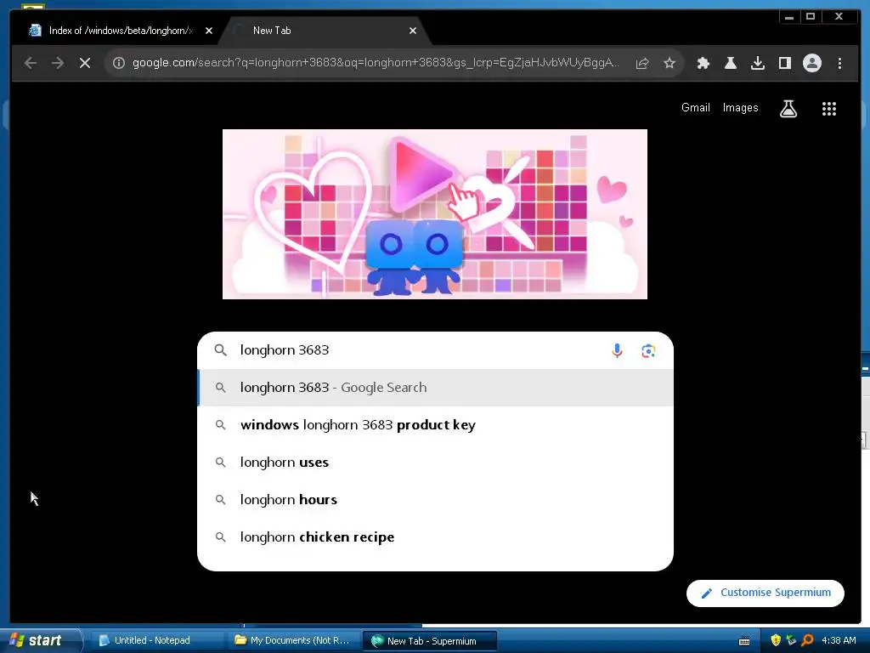Click the orange magnifier tray icon
This screenshot has height=653, width=870.
pyautogui.click(x=807, y=640)
